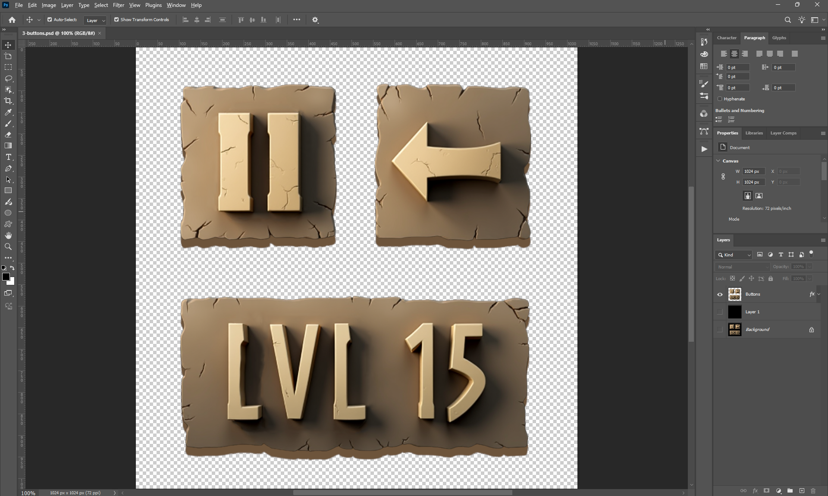The width and height of the screenshot is (828, 496).
Task: Open the Auto-Select Layer dropdown
Action: [x=95, y=20]
